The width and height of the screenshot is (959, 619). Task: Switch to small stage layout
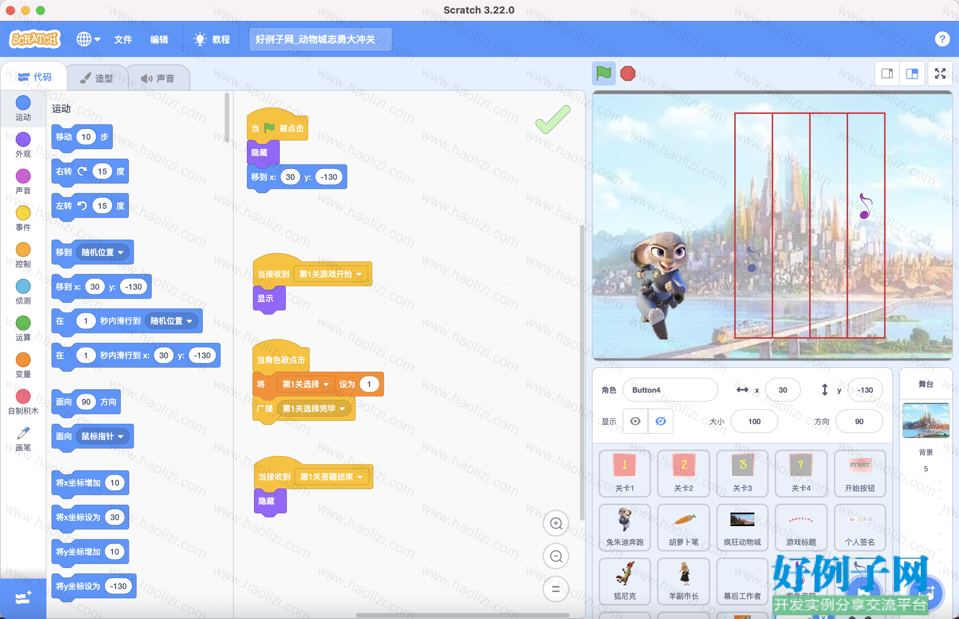(x=887, y=73)
